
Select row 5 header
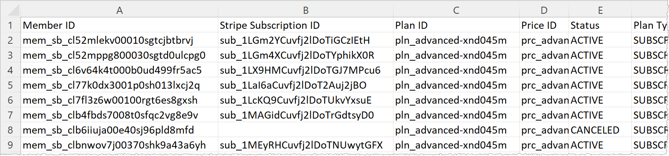tap(11, 85)
